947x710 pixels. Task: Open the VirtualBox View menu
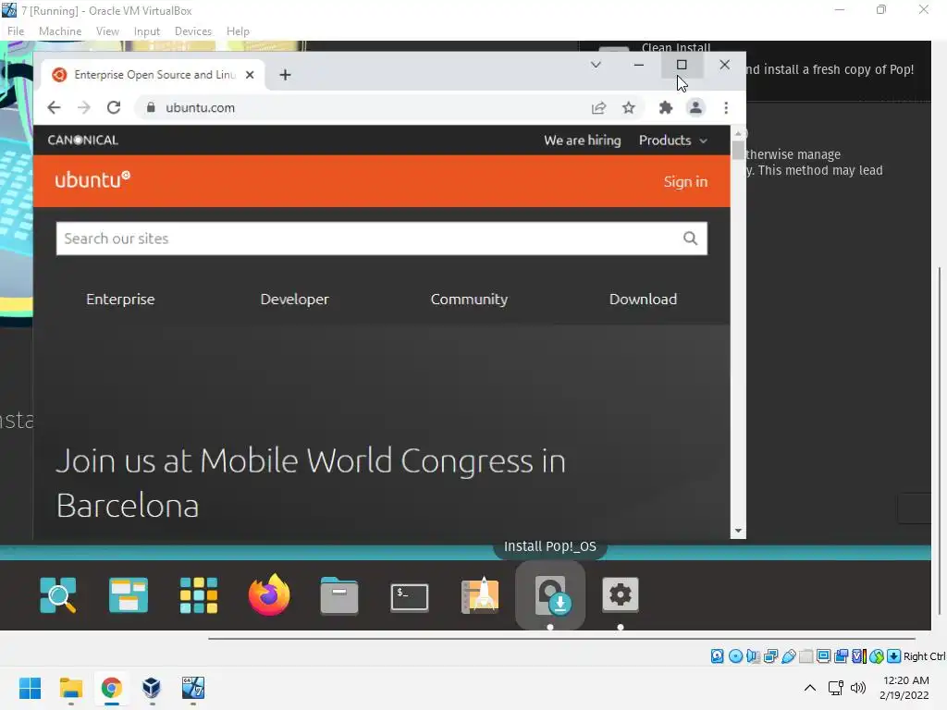click(x=107, y=31)
